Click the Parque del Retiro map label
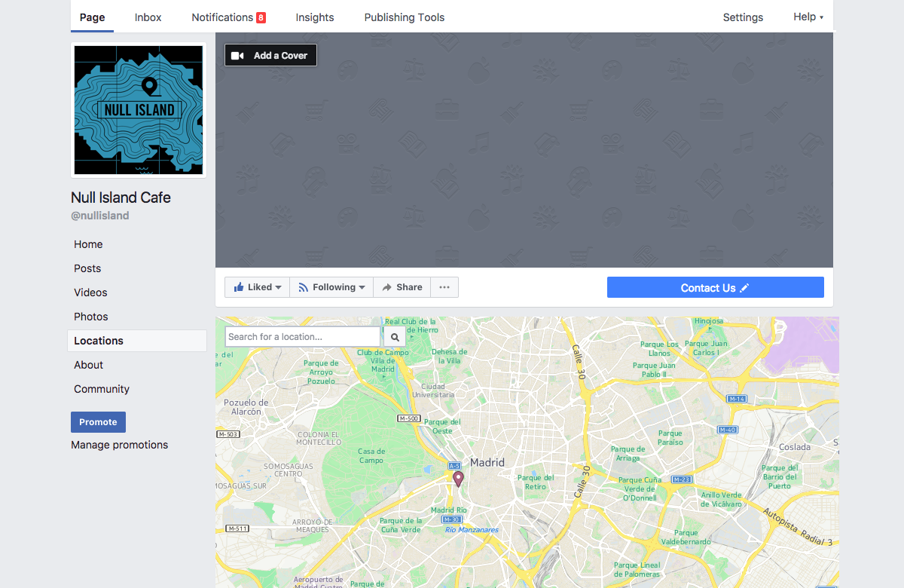Viewport: 904px width, 588px height. (536, 482)
